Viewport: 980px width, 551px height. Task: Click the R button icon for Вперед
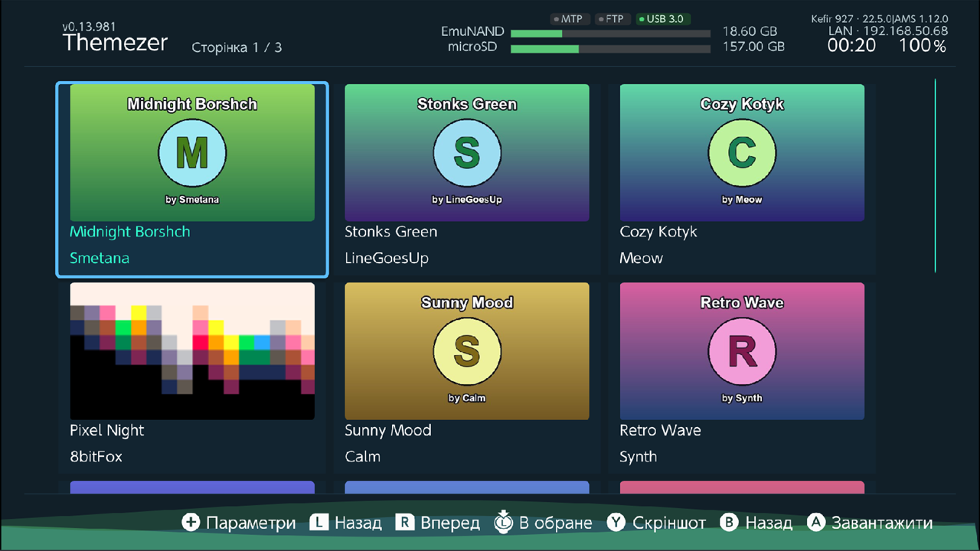[404, 523]
